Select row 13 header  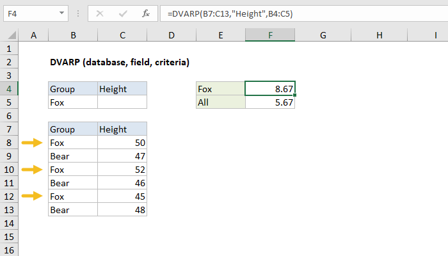click(9, 210)
